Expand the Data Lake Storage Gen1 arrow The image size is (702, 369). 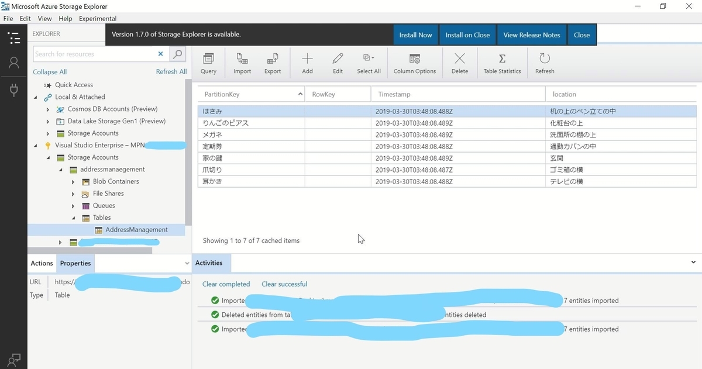click(48, 122)
